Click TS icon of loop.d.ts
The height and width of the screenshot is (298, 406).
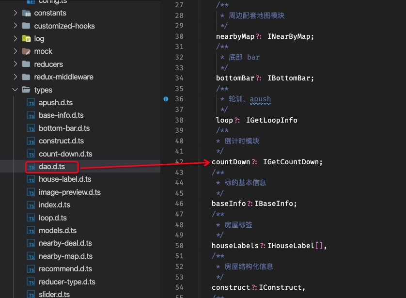31,218
